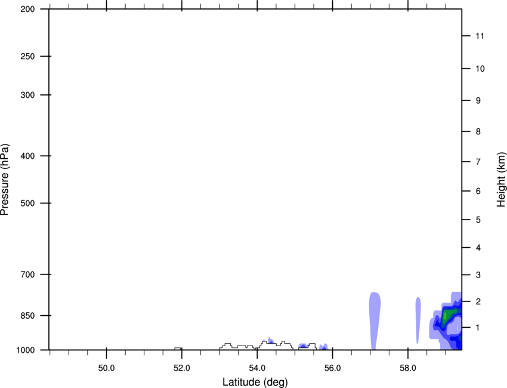Click the latitude label '56.0'
507x388 pixels.
pos(332,368)
